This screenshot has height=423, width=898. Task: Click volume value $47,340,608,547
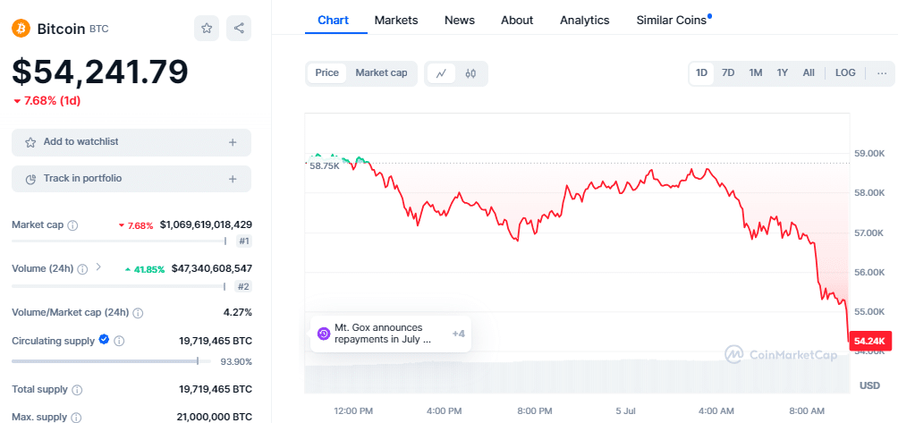[211, 268]
